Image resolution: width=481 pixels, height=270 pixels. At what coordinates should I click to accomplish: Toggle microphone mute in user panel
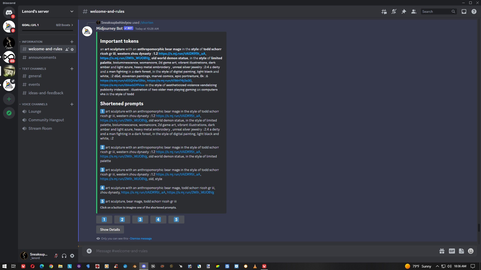click(56, 256)
